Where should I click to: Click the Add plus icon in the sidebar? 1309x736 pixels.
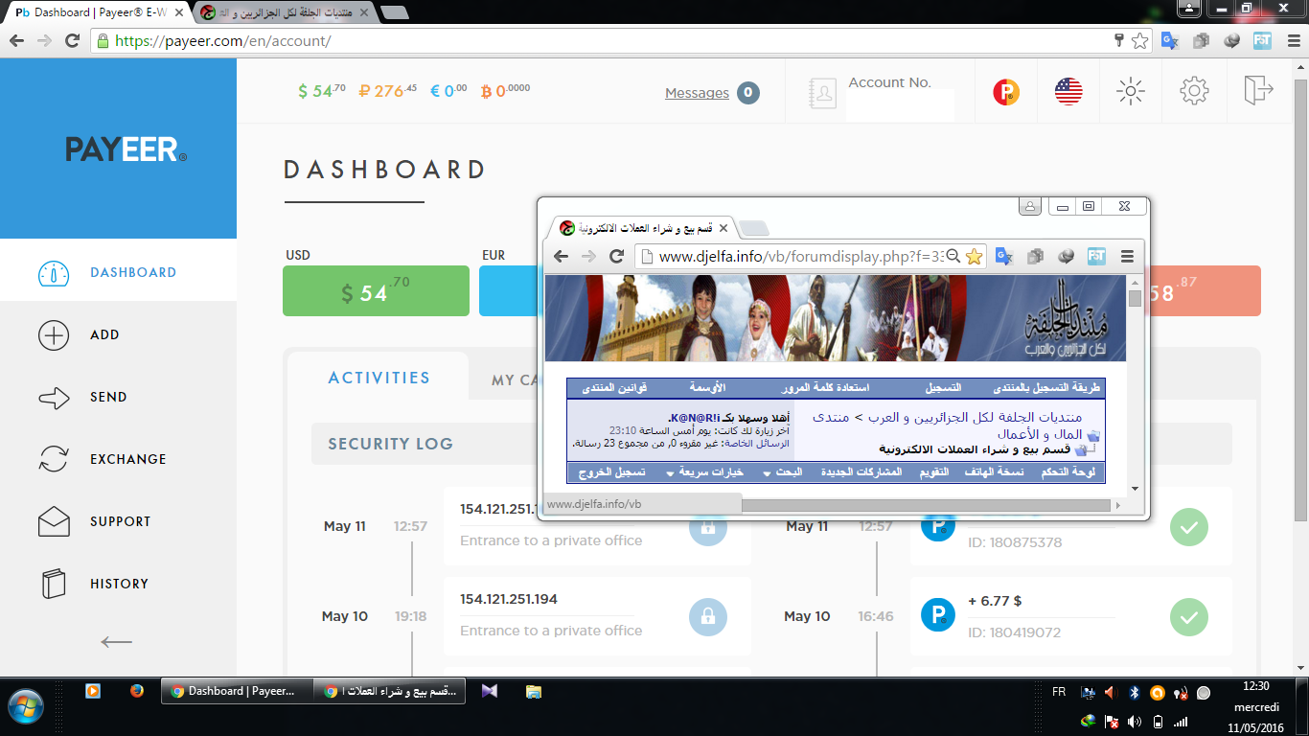click(x=54, y=335)
